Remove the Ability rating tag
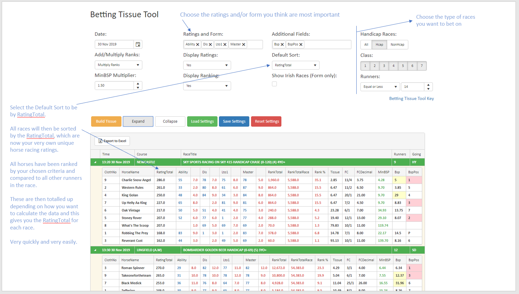The image size is (519, 294). (x=198, y=44)
